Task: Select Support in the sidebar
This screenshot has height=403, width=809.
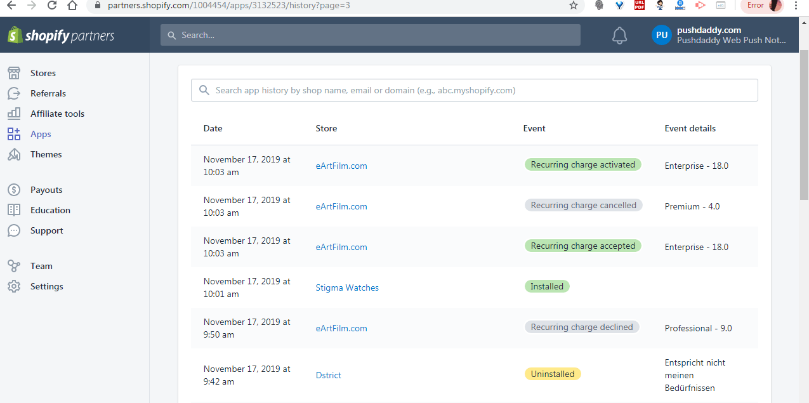Action: [x=46, y=230]
